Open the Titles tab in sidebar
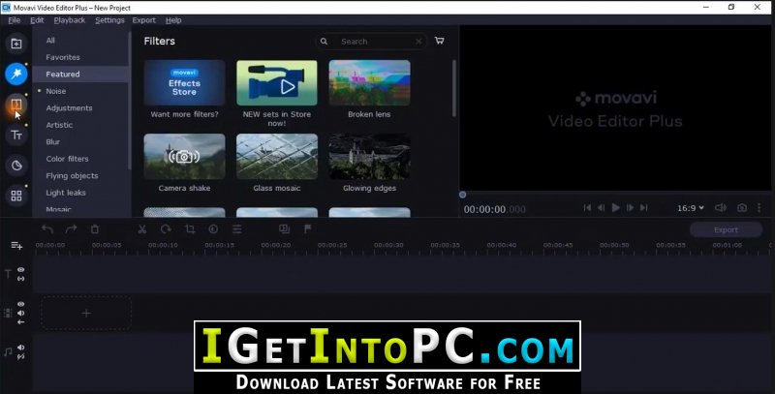The height and width of the screenshot is (394, 775). pyautogui.click(x=16, y=135)
